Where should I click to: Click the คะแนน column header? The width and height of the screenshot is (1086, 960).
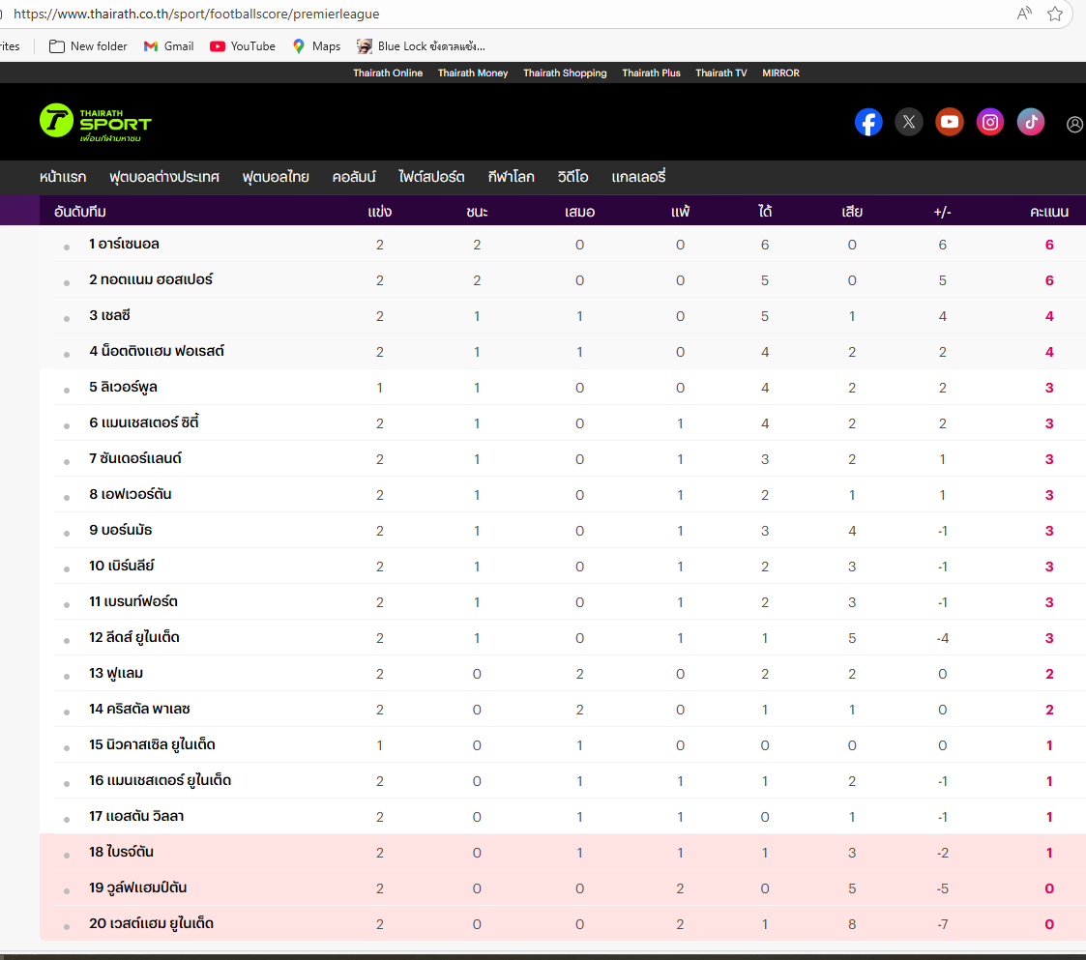(x=1049, y=212)
